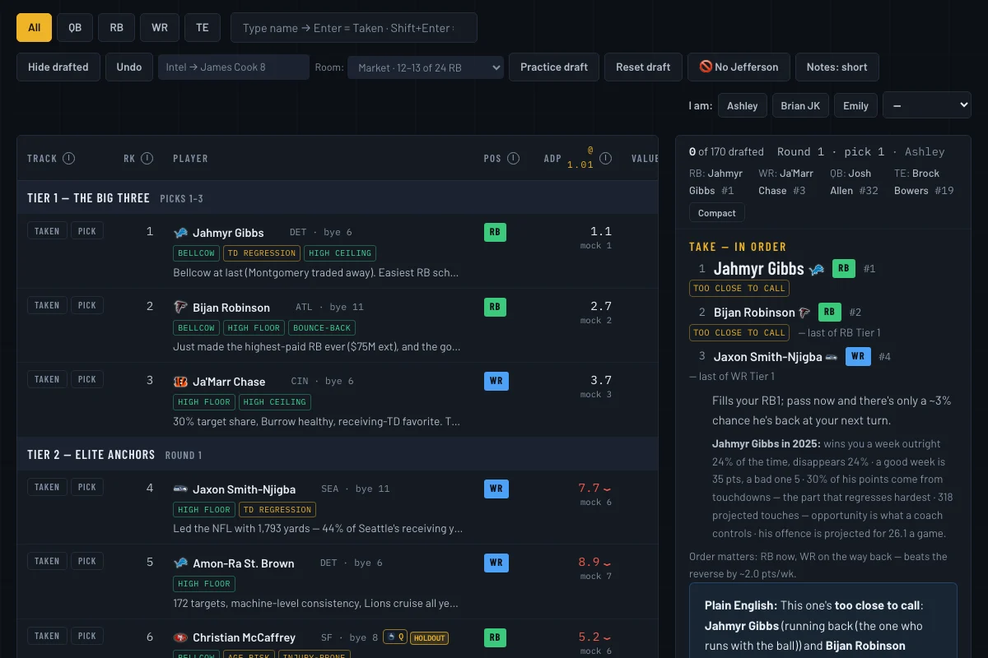Mark Ja'Marr Chase as TAKEN
Image resolution: width=988 pixels, height=658 pixels.
[47, 379]
